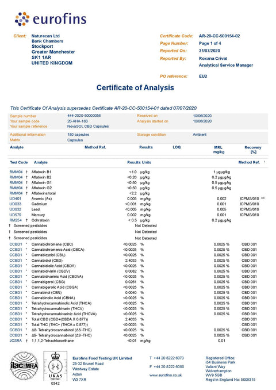
Task: Click the ilac-MRA accreditation logo
Action: coord(24,366)
